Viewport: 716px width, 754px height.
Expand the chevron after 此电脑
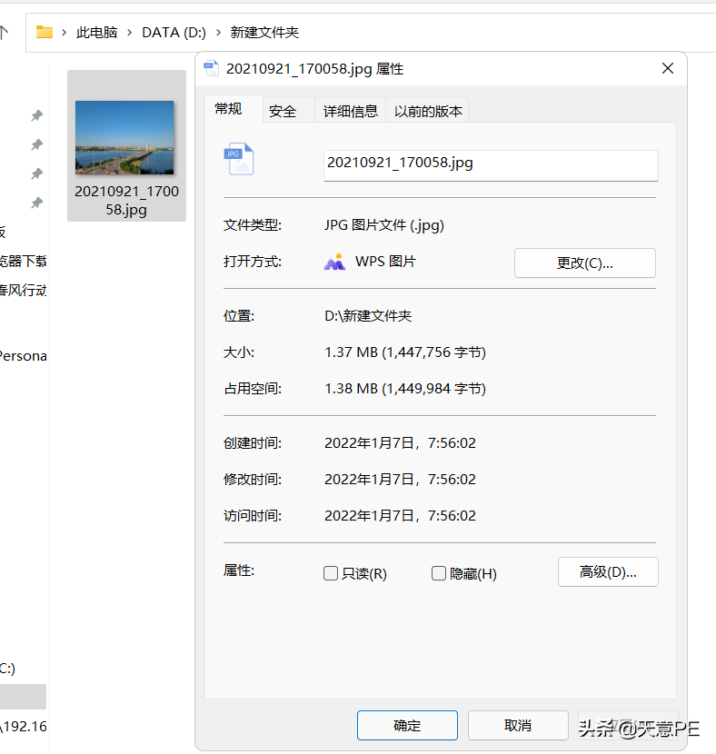pyautogui.click(x=129, y=32)
